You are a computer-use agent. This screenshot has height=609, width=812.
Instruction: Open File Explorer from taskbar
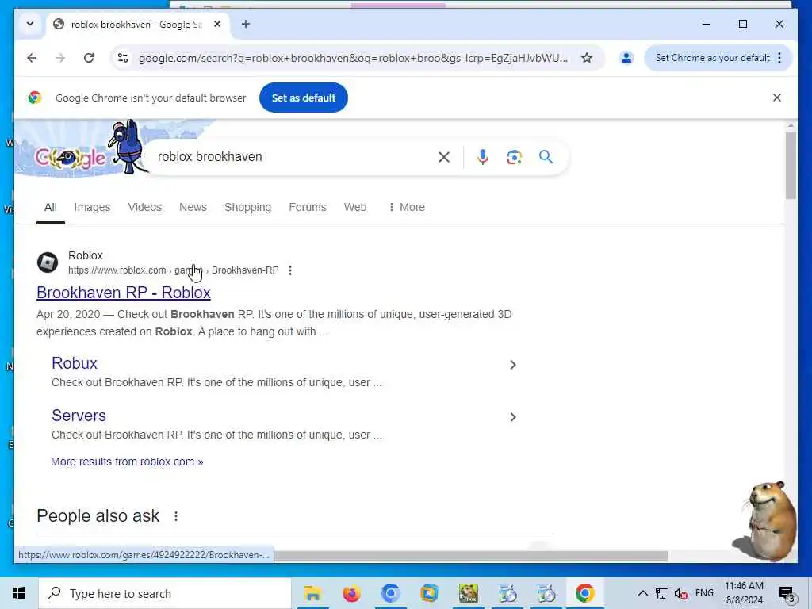click(312, 593)
